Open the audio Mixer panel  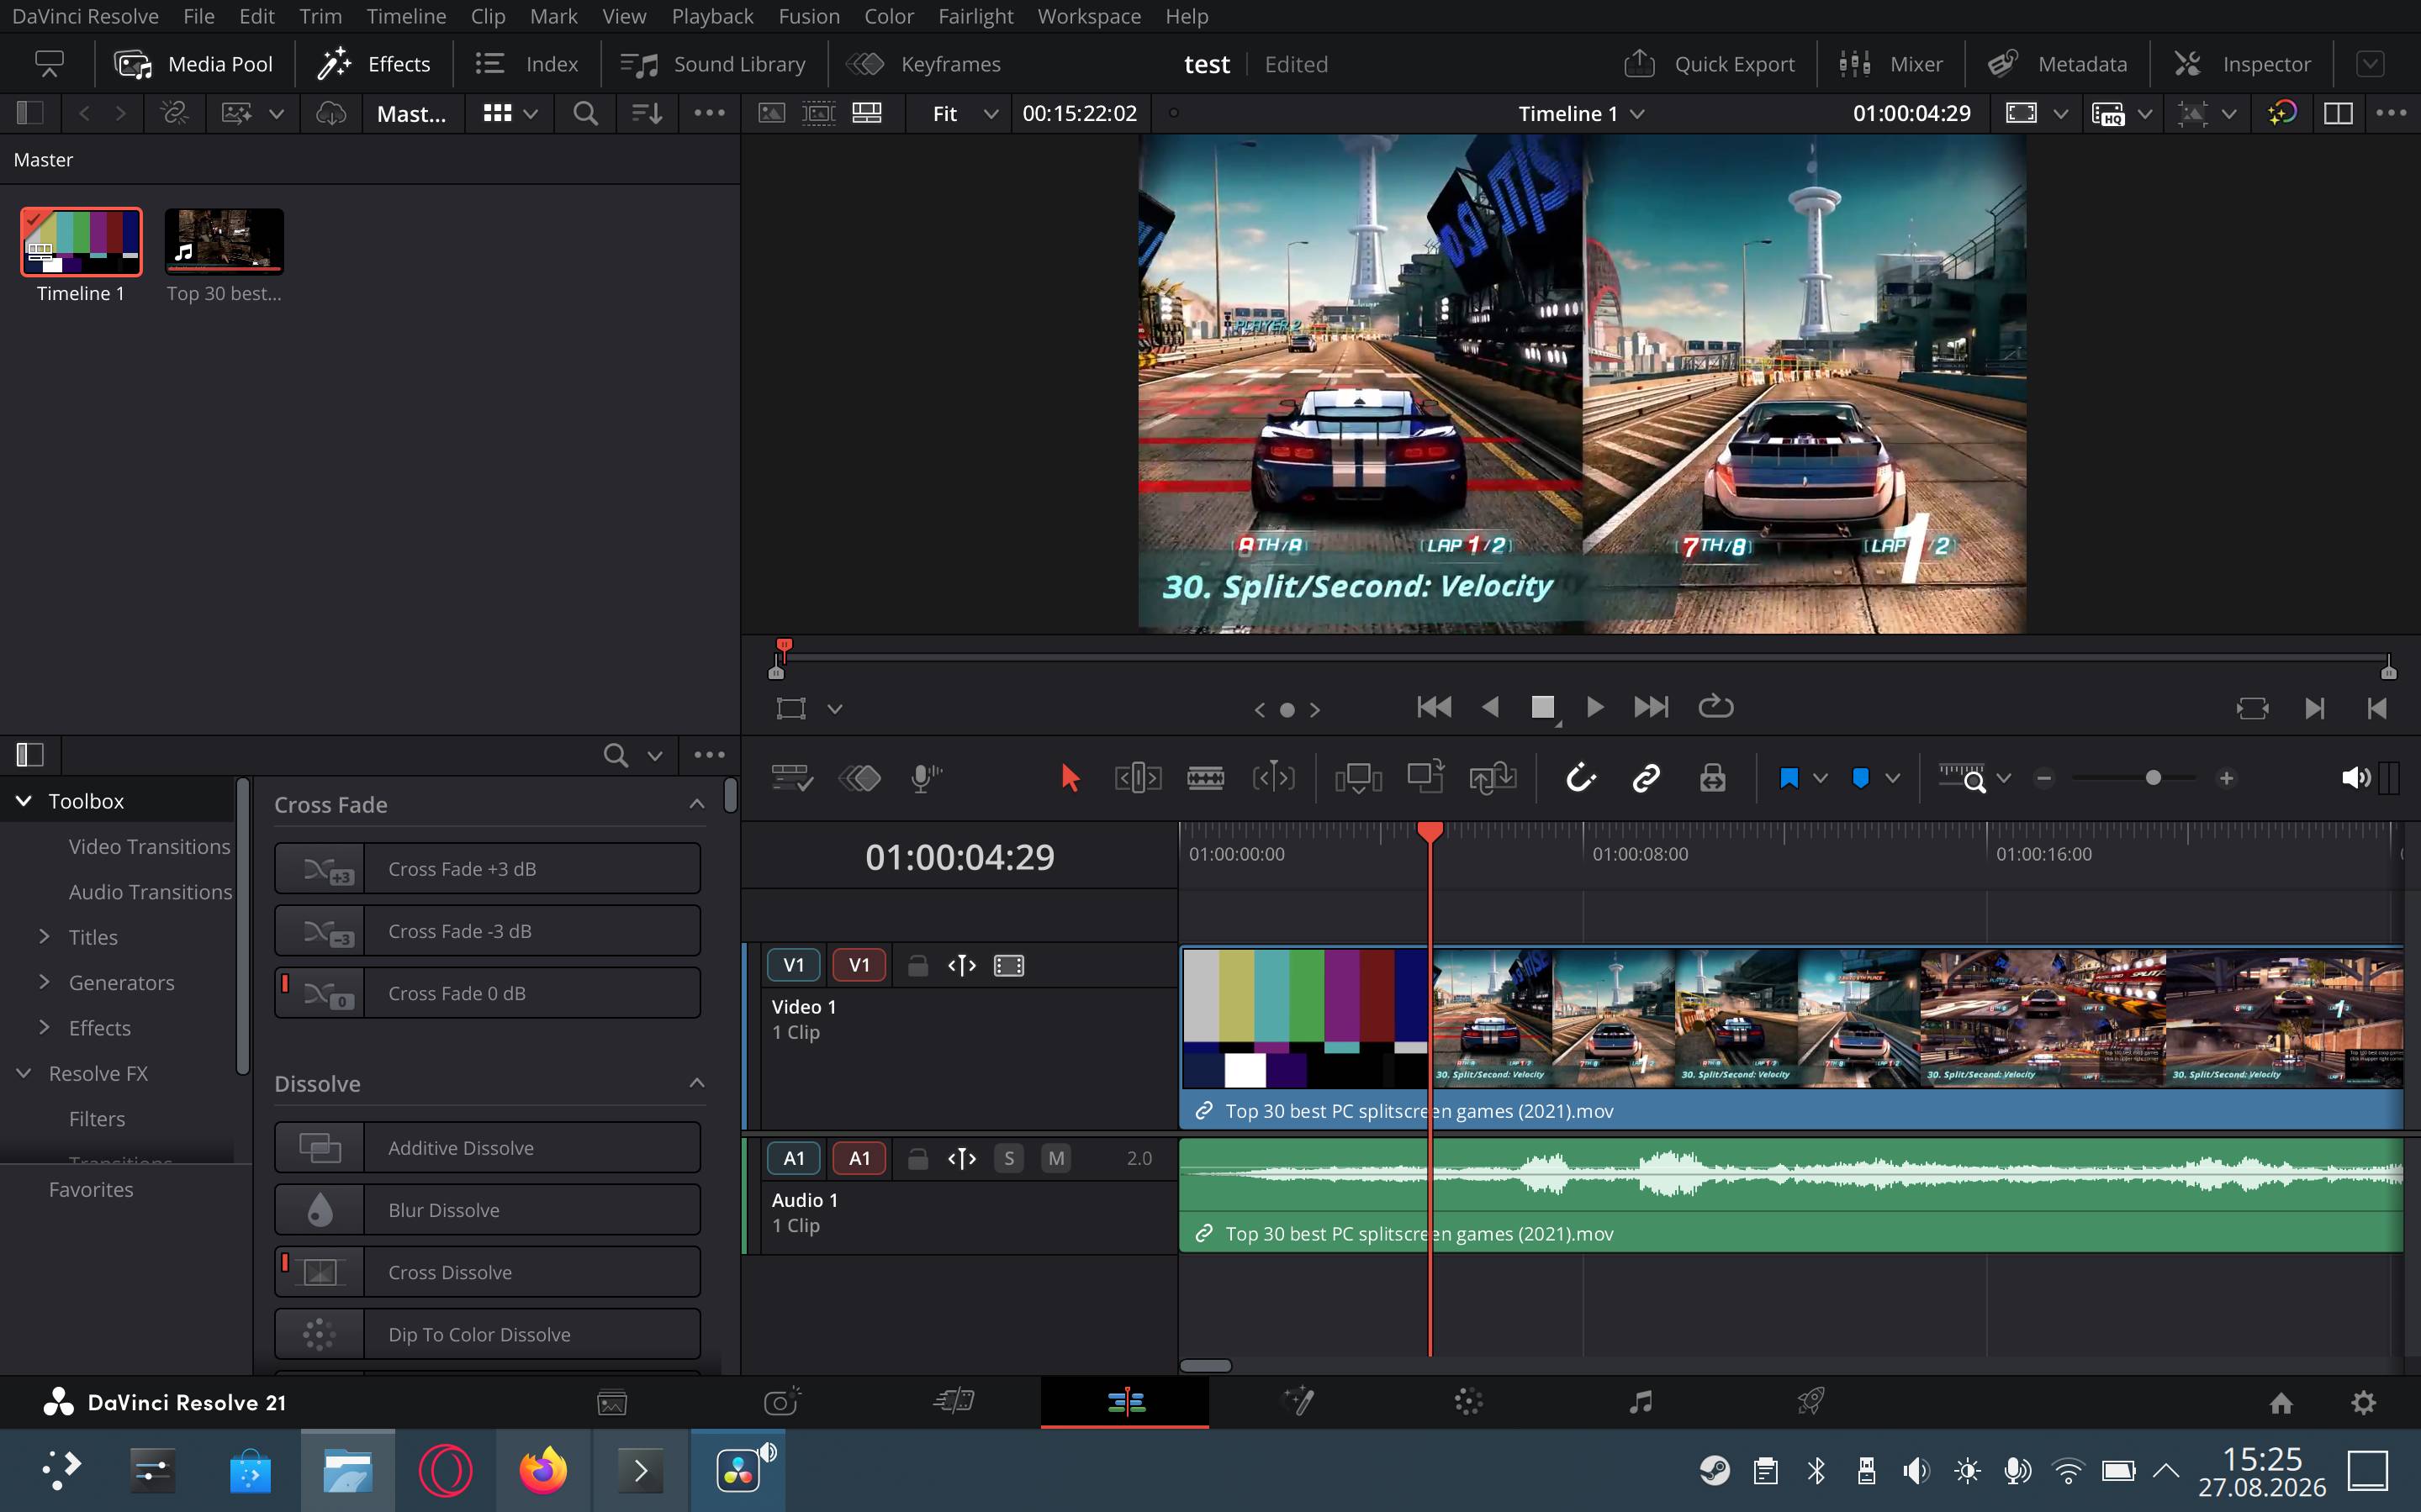pos(1890,64)
